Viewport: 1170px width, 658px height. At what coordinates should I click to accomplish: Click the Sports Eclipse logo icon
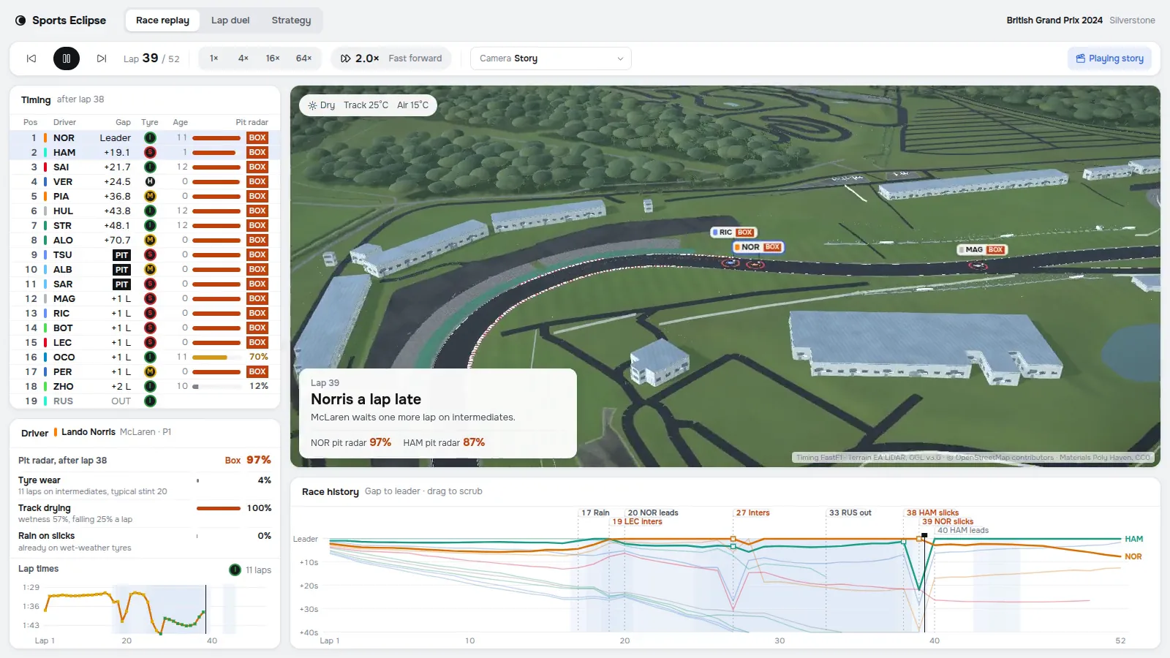click(20, 20)
